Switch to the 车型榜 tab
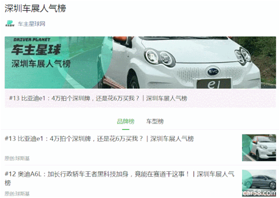280x198 pixels. (x=155, y=122)
